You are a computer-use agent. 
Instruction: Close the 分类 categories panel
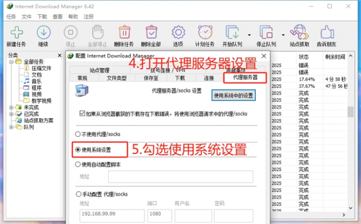(x=59, y=55)
